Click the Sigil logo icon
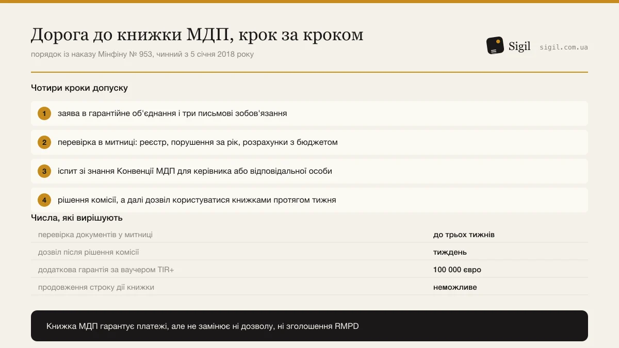Image resolution: width=619 pixels, height=348 pixels. (495, 46)
